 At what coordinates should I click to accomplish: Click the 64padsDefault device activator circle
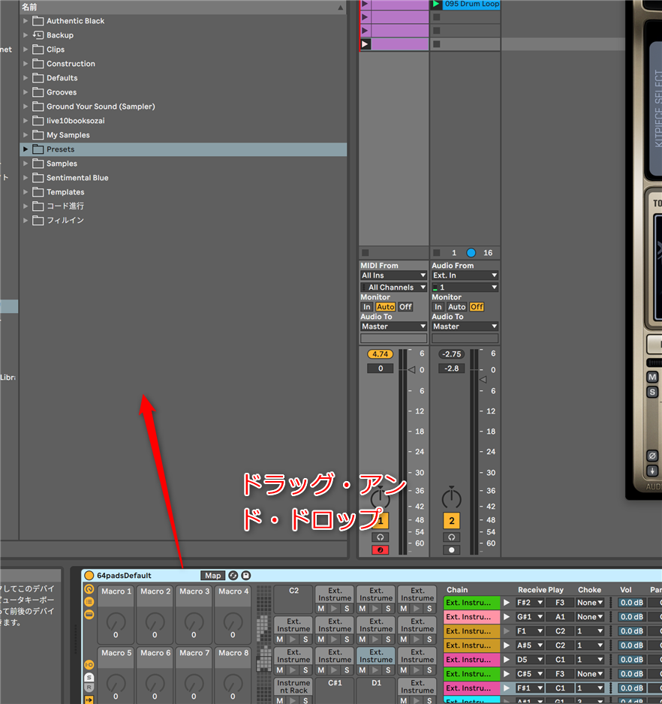(89, 576)
